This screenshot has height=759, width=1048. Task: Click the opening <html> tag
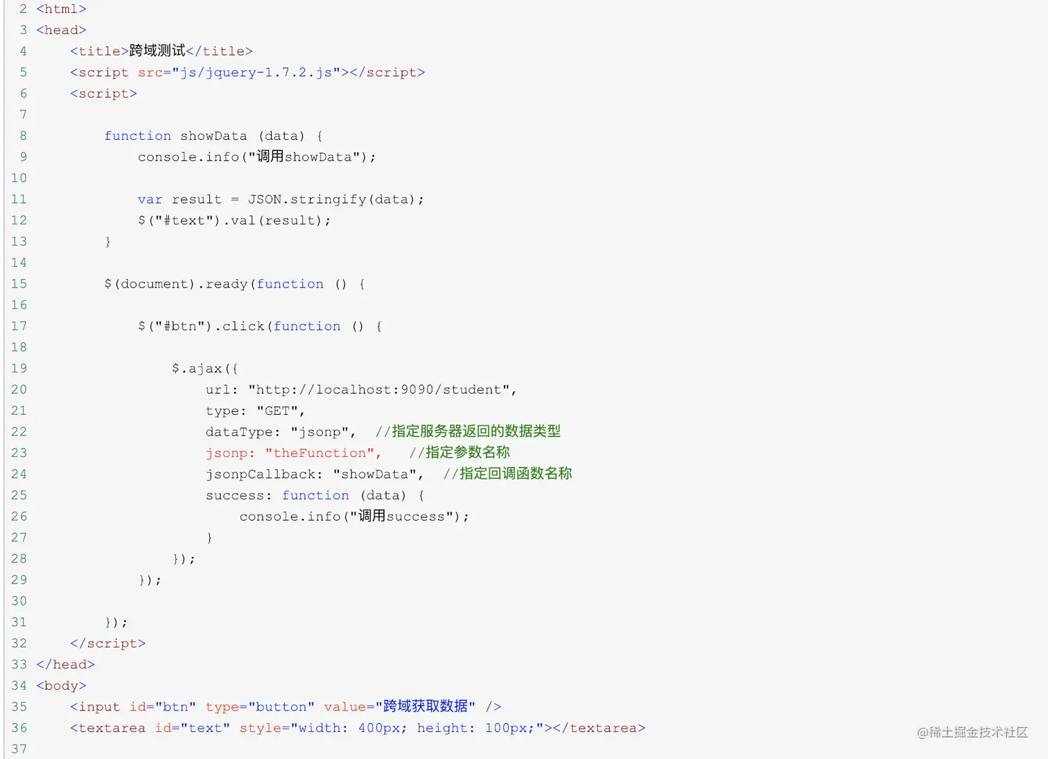click(x=61, y=9)
